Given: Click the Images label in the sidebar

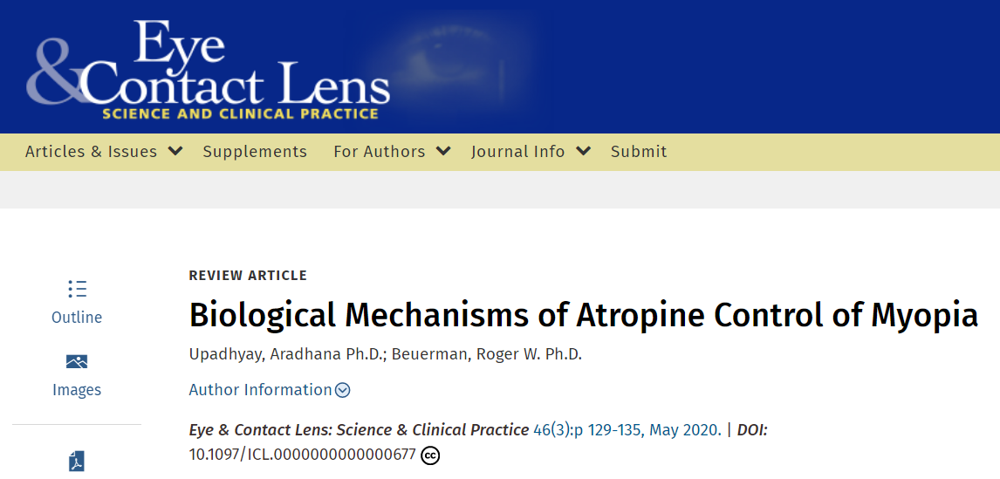Looking at the screenshot, I should (77, 390).
